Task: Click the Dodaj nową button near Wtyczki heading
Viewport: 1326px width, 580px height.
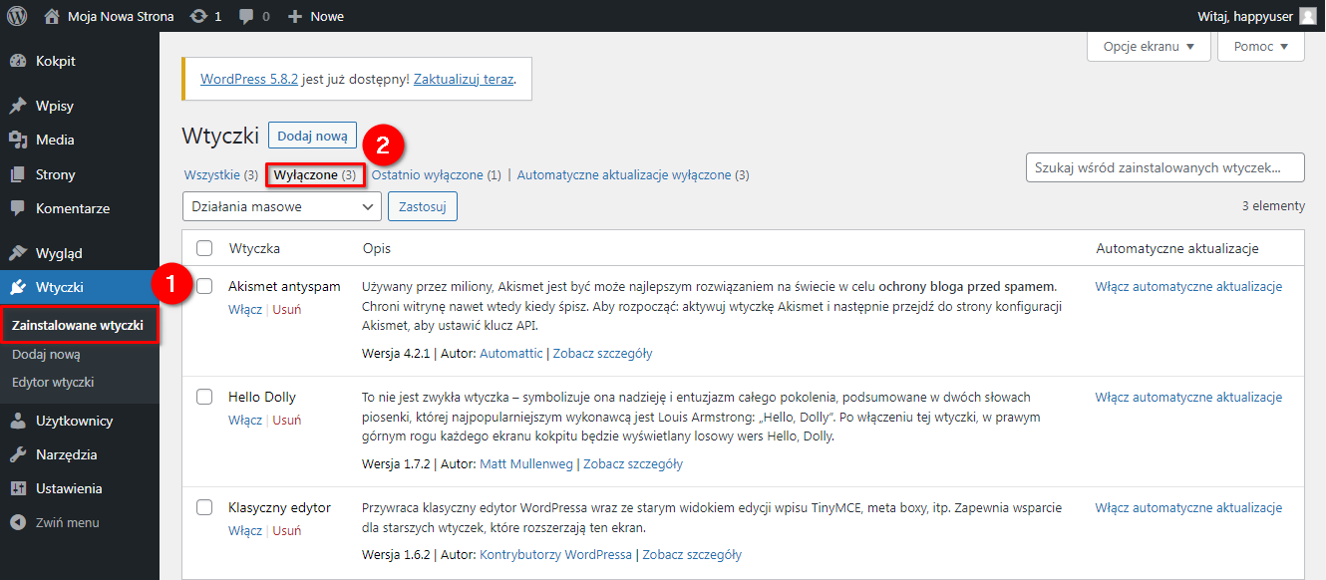Action: tap(312, 137)
